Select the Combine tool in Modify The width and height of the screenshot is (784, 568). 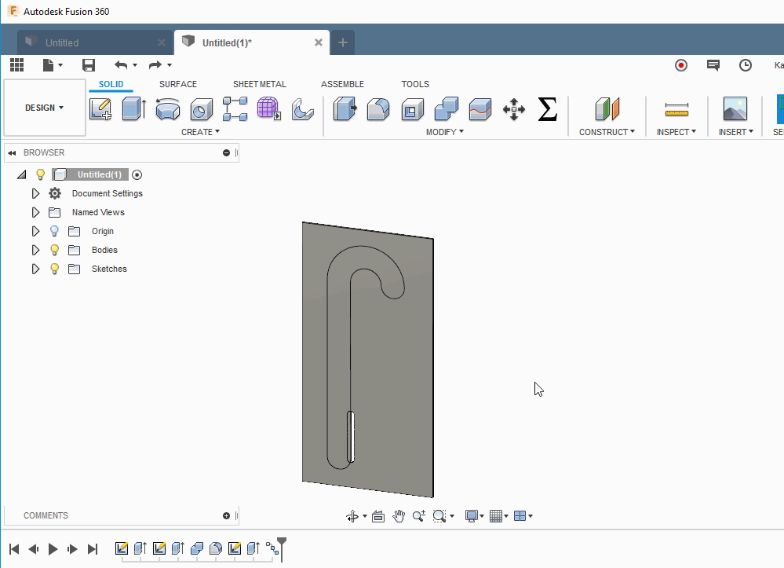tap(447, 109)
